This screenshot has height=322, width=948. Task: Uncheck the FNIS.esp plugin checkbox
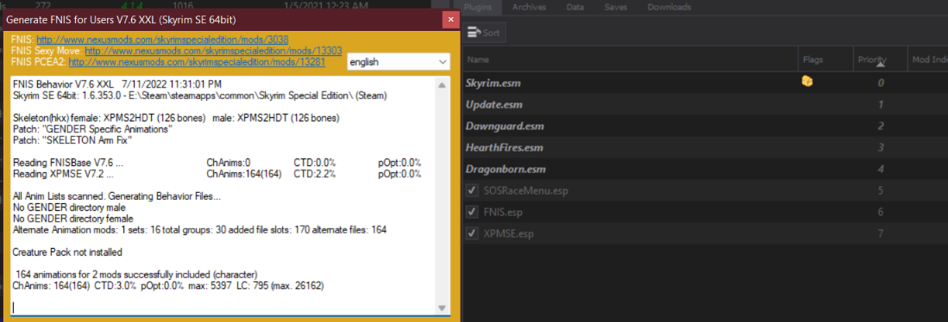pos(473,213)
